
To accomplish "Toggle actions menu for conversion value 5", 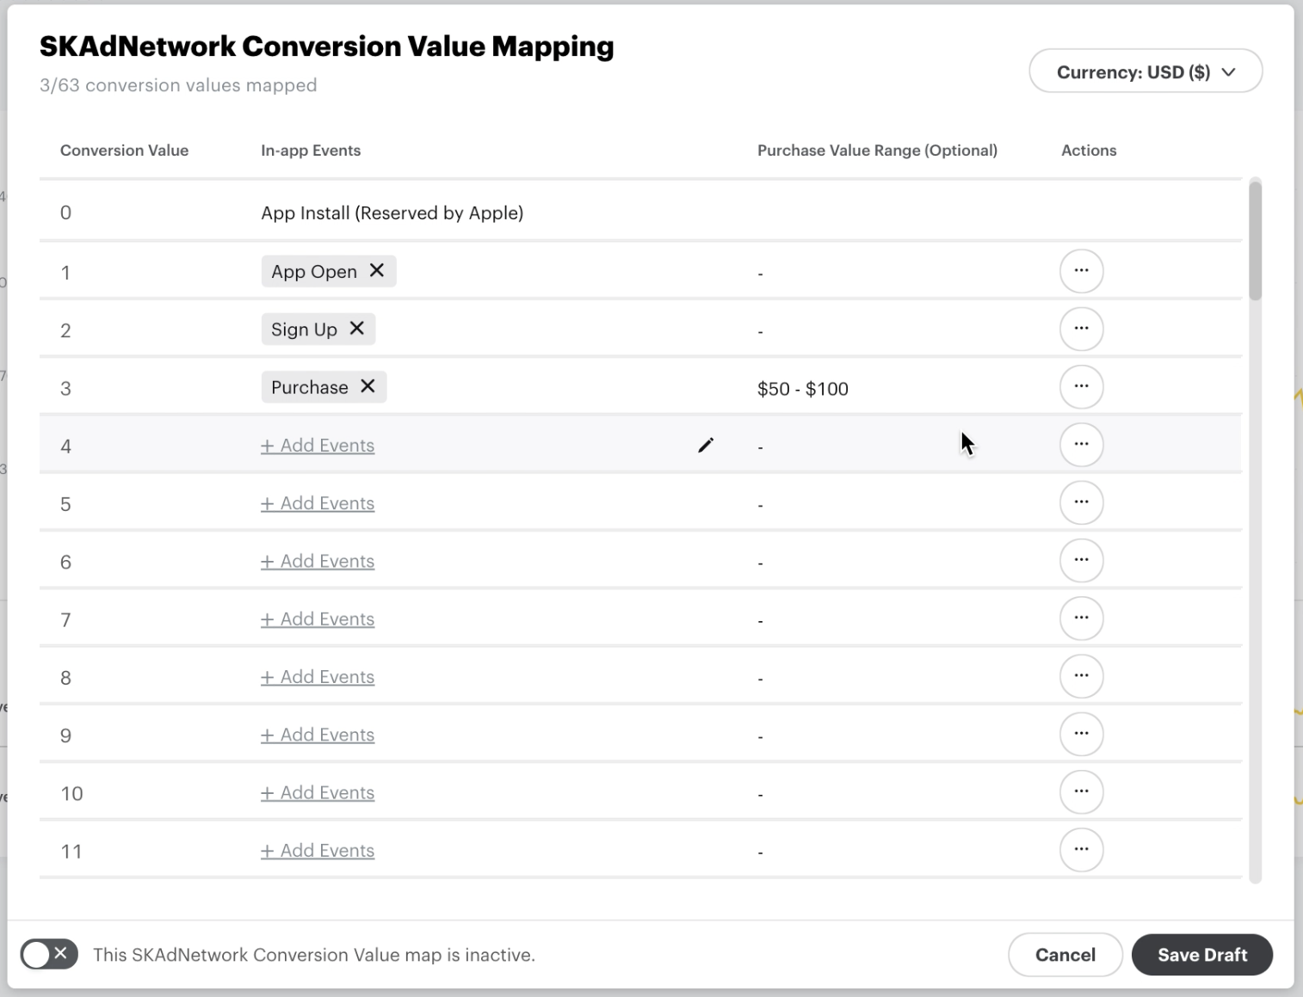I will pos(1082,502).
